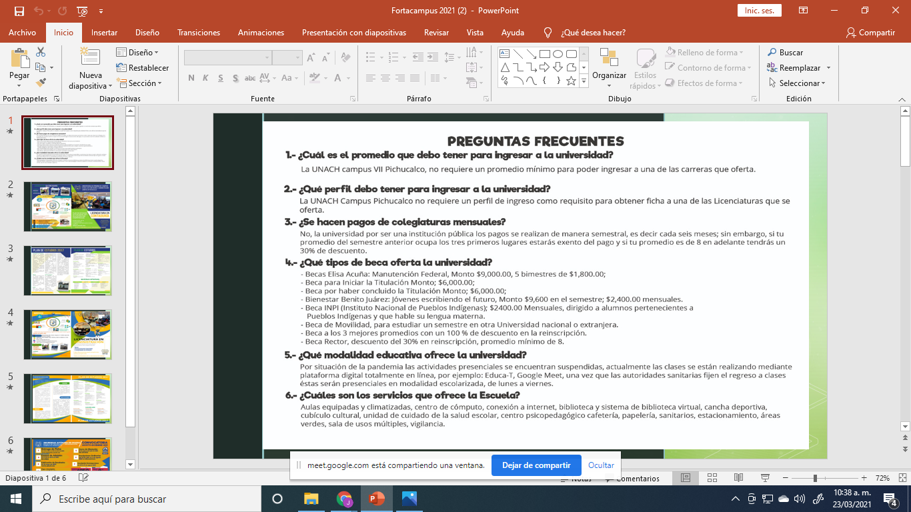Click Windows search box Escribe aquí para buscar
The width and height of the screenshot is (911, 512).
coord(147,499)
